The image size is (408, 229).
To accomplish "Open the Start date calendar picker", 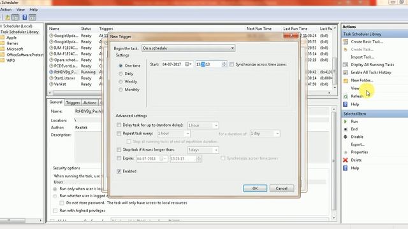I will 188,64.
